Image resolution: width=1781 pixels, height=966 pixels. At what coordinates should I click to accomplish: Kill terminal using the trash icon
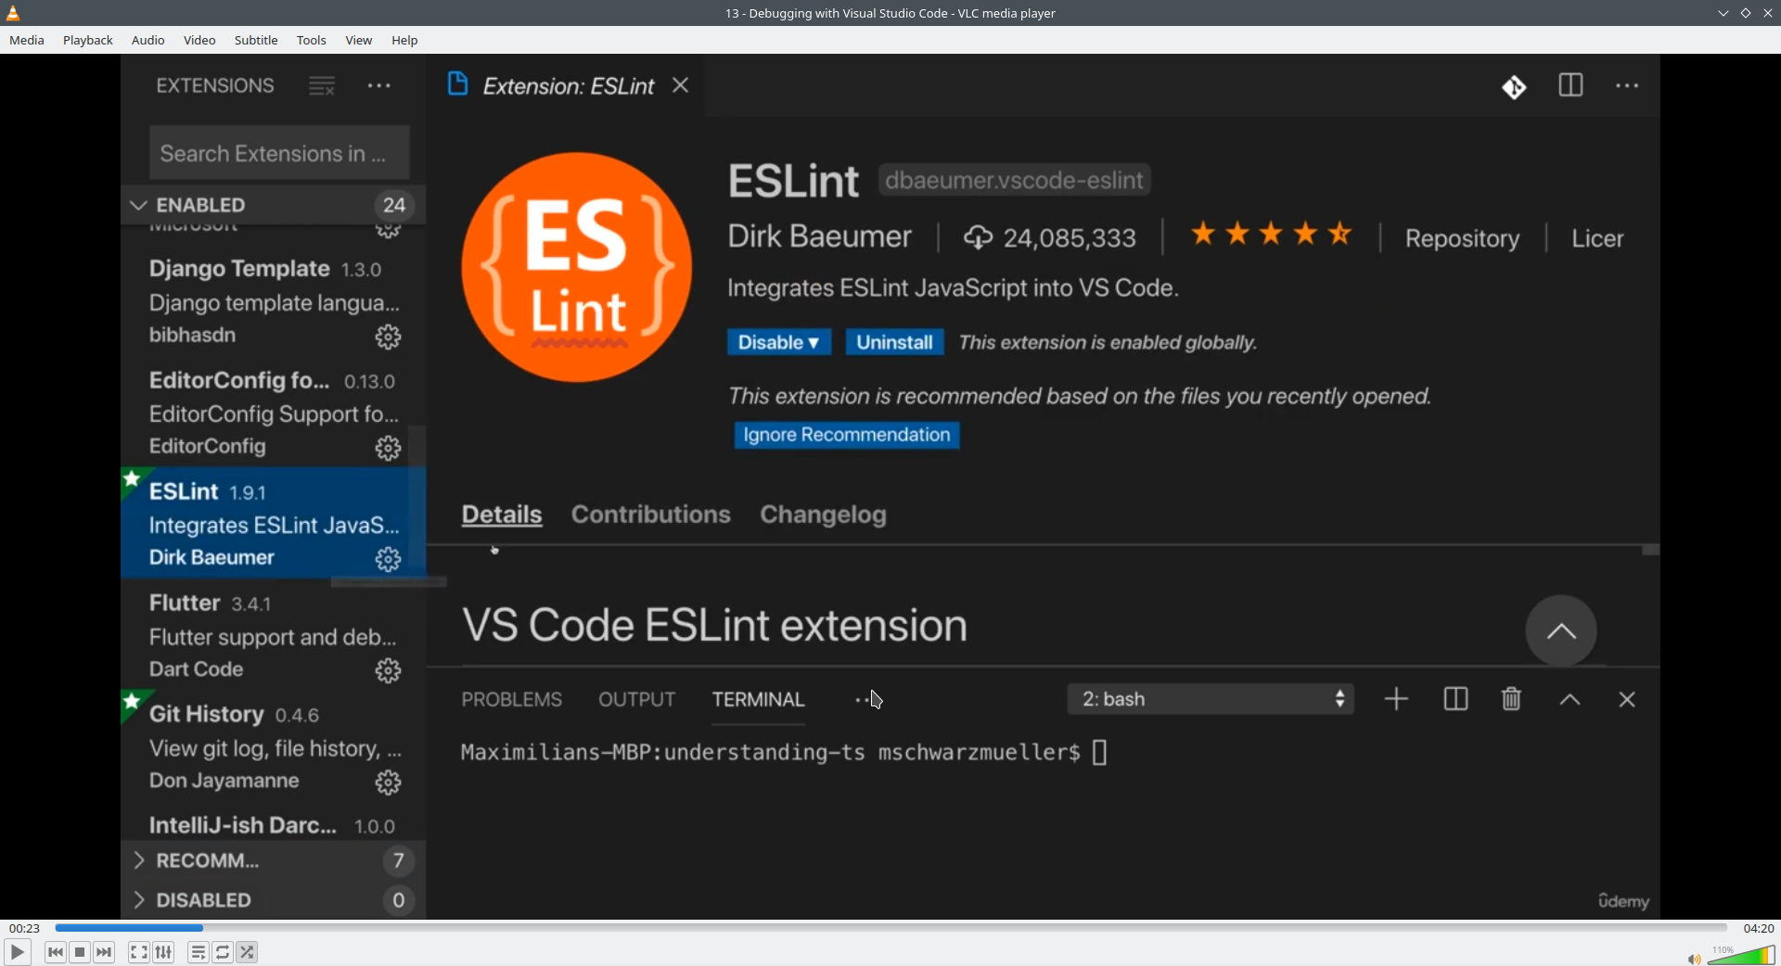pyautogui.click(x=1511, y=699)
